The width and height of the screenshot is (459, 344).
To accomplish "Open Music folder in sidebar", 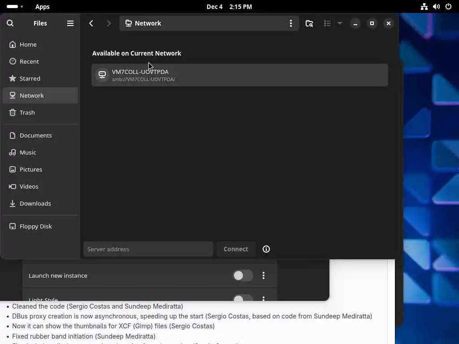I will click(x=40, y=152).
